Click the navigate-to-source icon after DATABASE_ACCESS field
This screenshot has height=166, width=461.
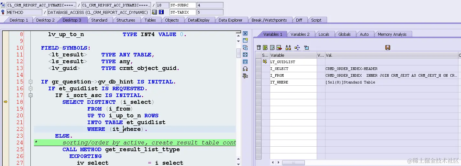[154, 12]
